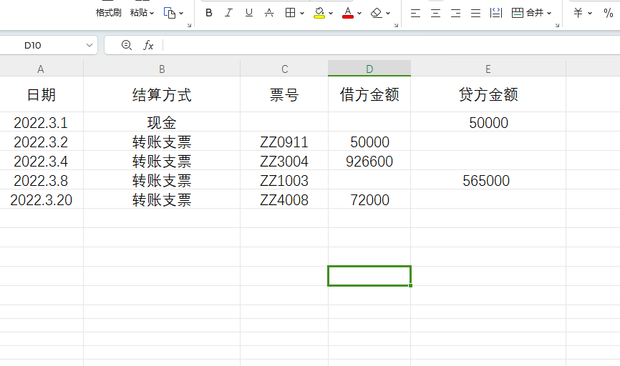Screen dimensions: 620x366
Task: Open the Merge (合并) dropdown arrow
Action: 549,13
